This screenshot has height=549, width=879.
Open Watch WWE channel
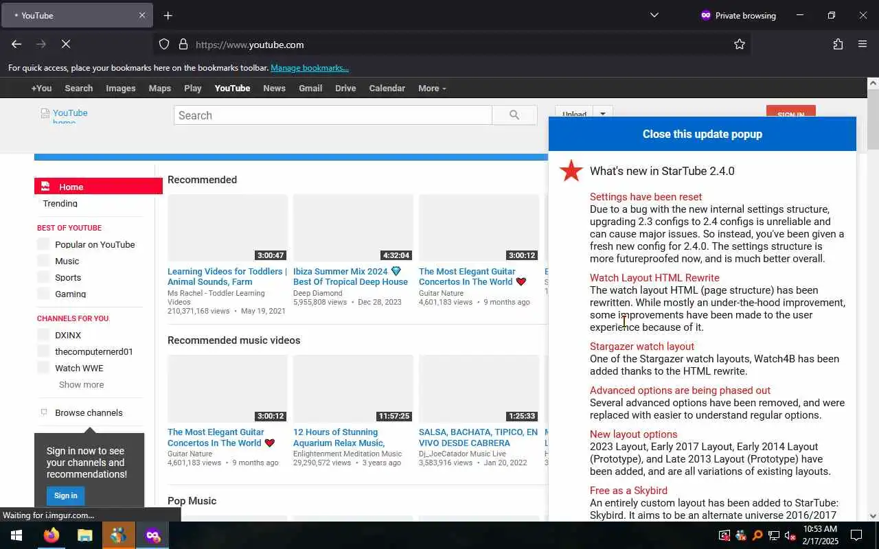[x=79, y=368]
